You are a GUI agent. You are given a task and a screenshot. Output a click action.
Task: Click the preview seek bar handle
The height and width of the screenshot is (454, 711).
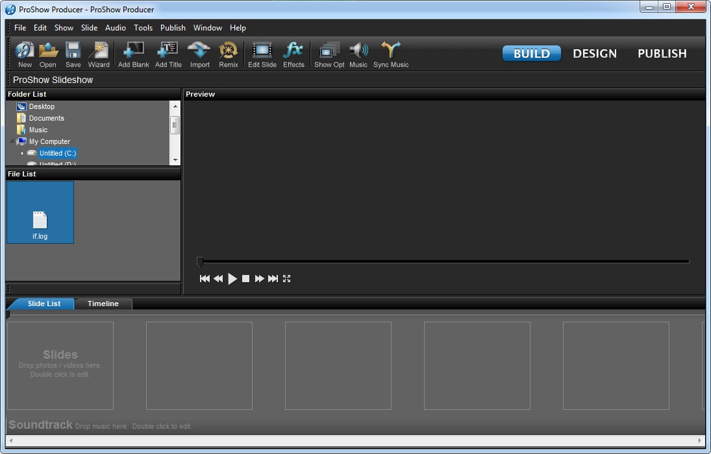(200, 261)
